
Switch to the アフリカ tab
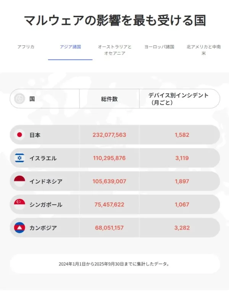25,47
